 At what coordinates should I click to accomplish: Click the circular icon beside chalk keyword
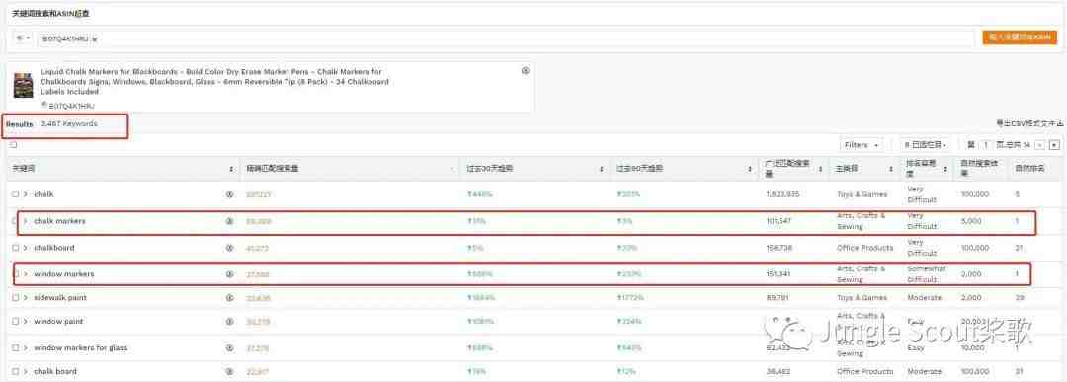(x=229, y=194)
